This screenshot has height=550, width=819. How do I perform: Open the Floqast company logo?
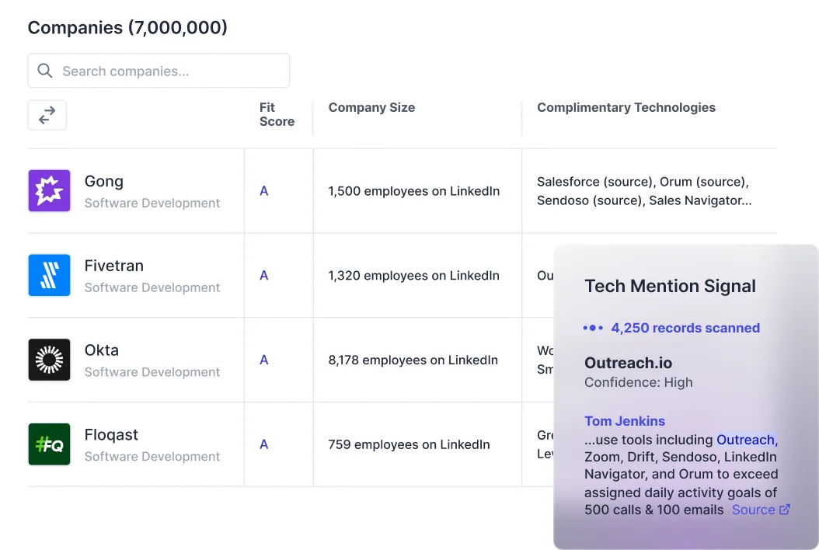(x=49, y=444)
